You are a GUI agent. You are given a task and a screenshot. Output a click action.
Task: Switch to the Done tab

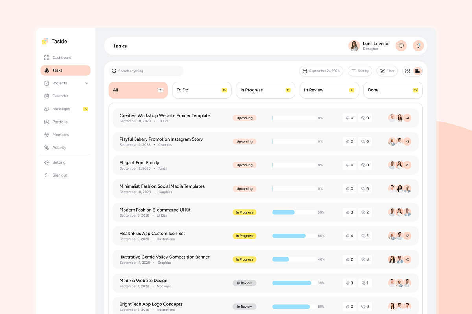[393, 90]
